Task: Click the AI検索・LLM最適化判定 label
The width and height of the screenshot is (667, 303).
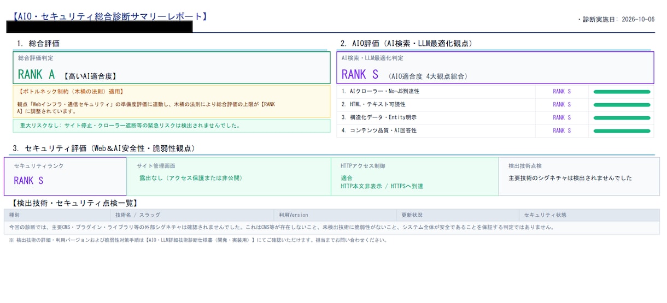Action: coord(372,58)
